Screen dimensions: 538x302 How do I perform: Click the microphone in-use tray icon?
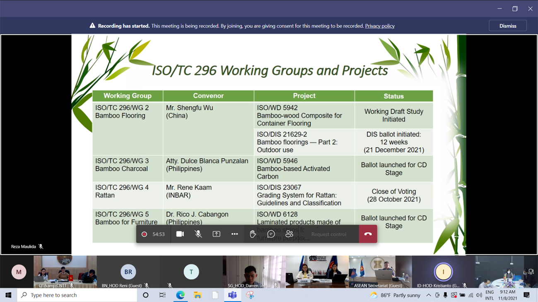point(445,295)
